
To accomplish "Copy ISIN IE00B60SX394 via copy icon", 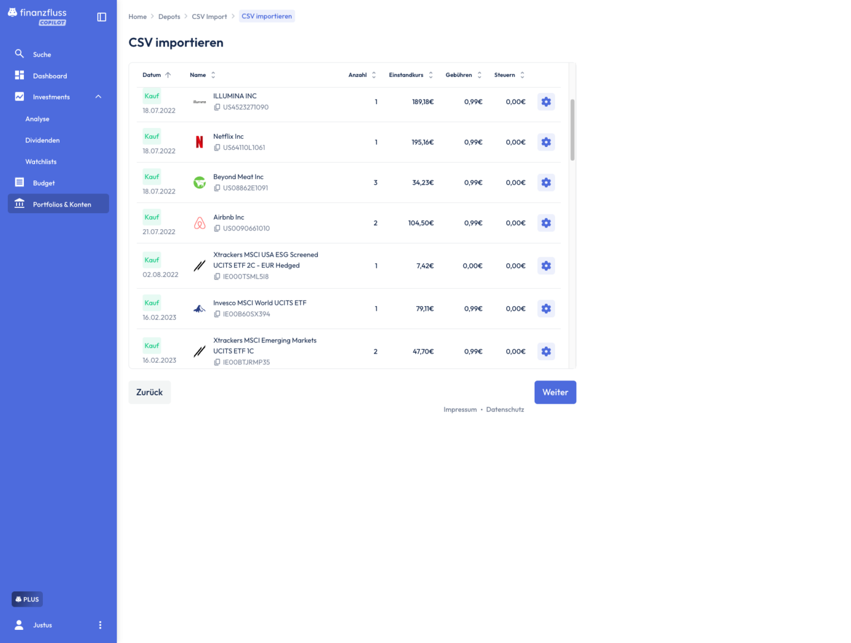I will (x=217, y=314).
